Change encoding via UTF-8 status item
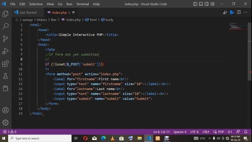The image size is (252, 142). click(x=195, y=132)
